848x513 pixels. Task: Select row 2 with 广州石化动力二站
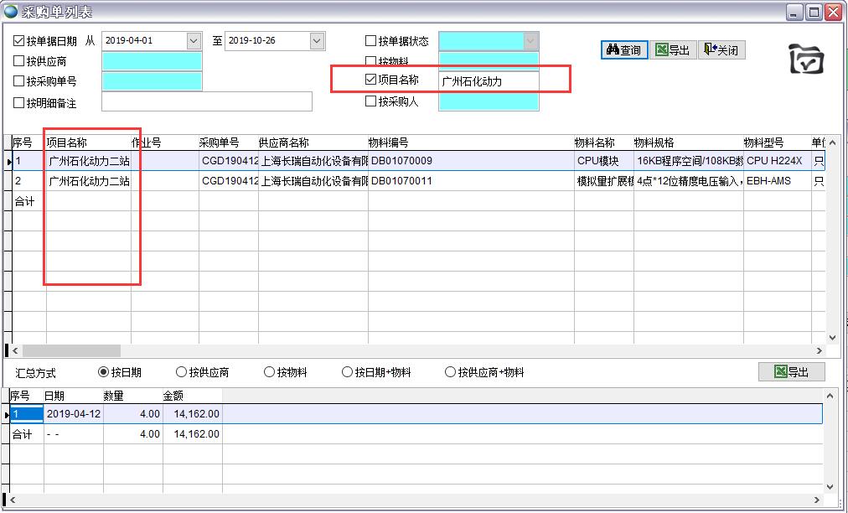88,181
